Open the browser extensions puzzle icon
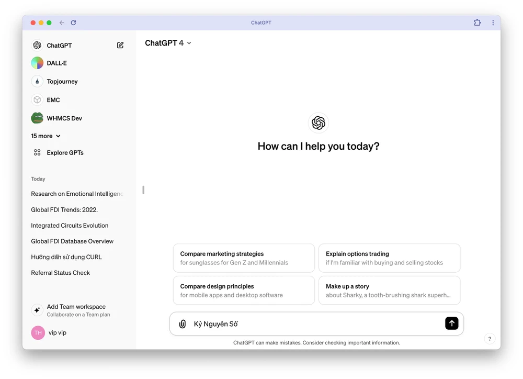 (477, 23)
